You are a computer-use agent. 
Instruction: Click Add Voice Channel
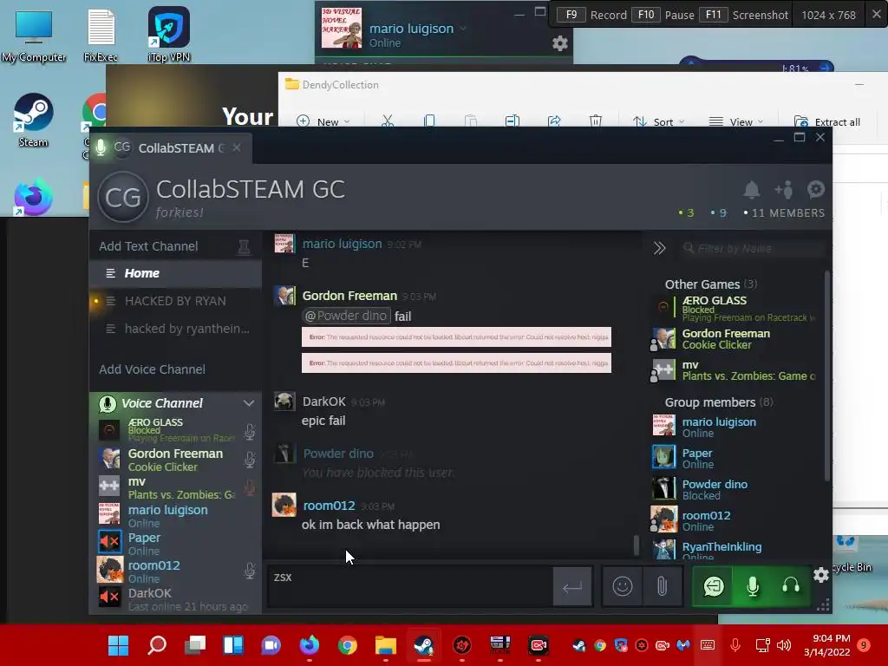pyautogui.click(x=152, y=369)
